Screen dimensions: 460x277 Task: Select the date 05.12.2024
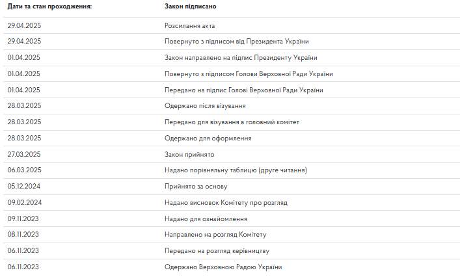pyautogui.click(x=24, y=187)
